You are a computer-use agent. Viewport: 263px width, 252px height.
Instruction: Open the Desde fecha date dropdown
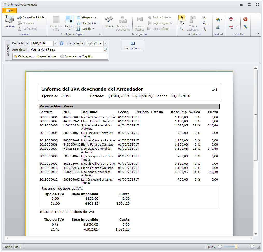tap(56, 43)
